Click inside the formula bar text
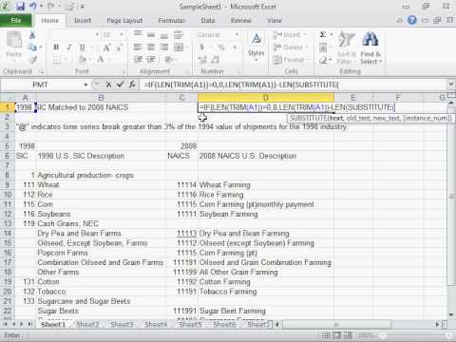 pyautogui.click(x=240, y=85)
